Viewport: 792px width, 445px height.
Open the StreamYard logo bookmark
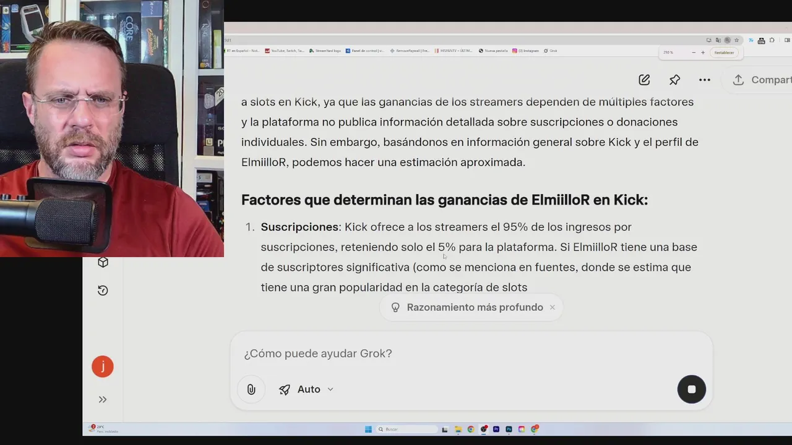click(325, 51)
